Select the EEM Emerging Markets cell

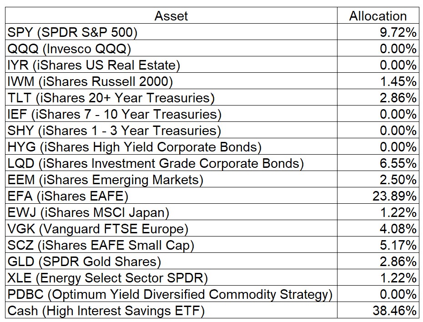click(x=106, y=180)
